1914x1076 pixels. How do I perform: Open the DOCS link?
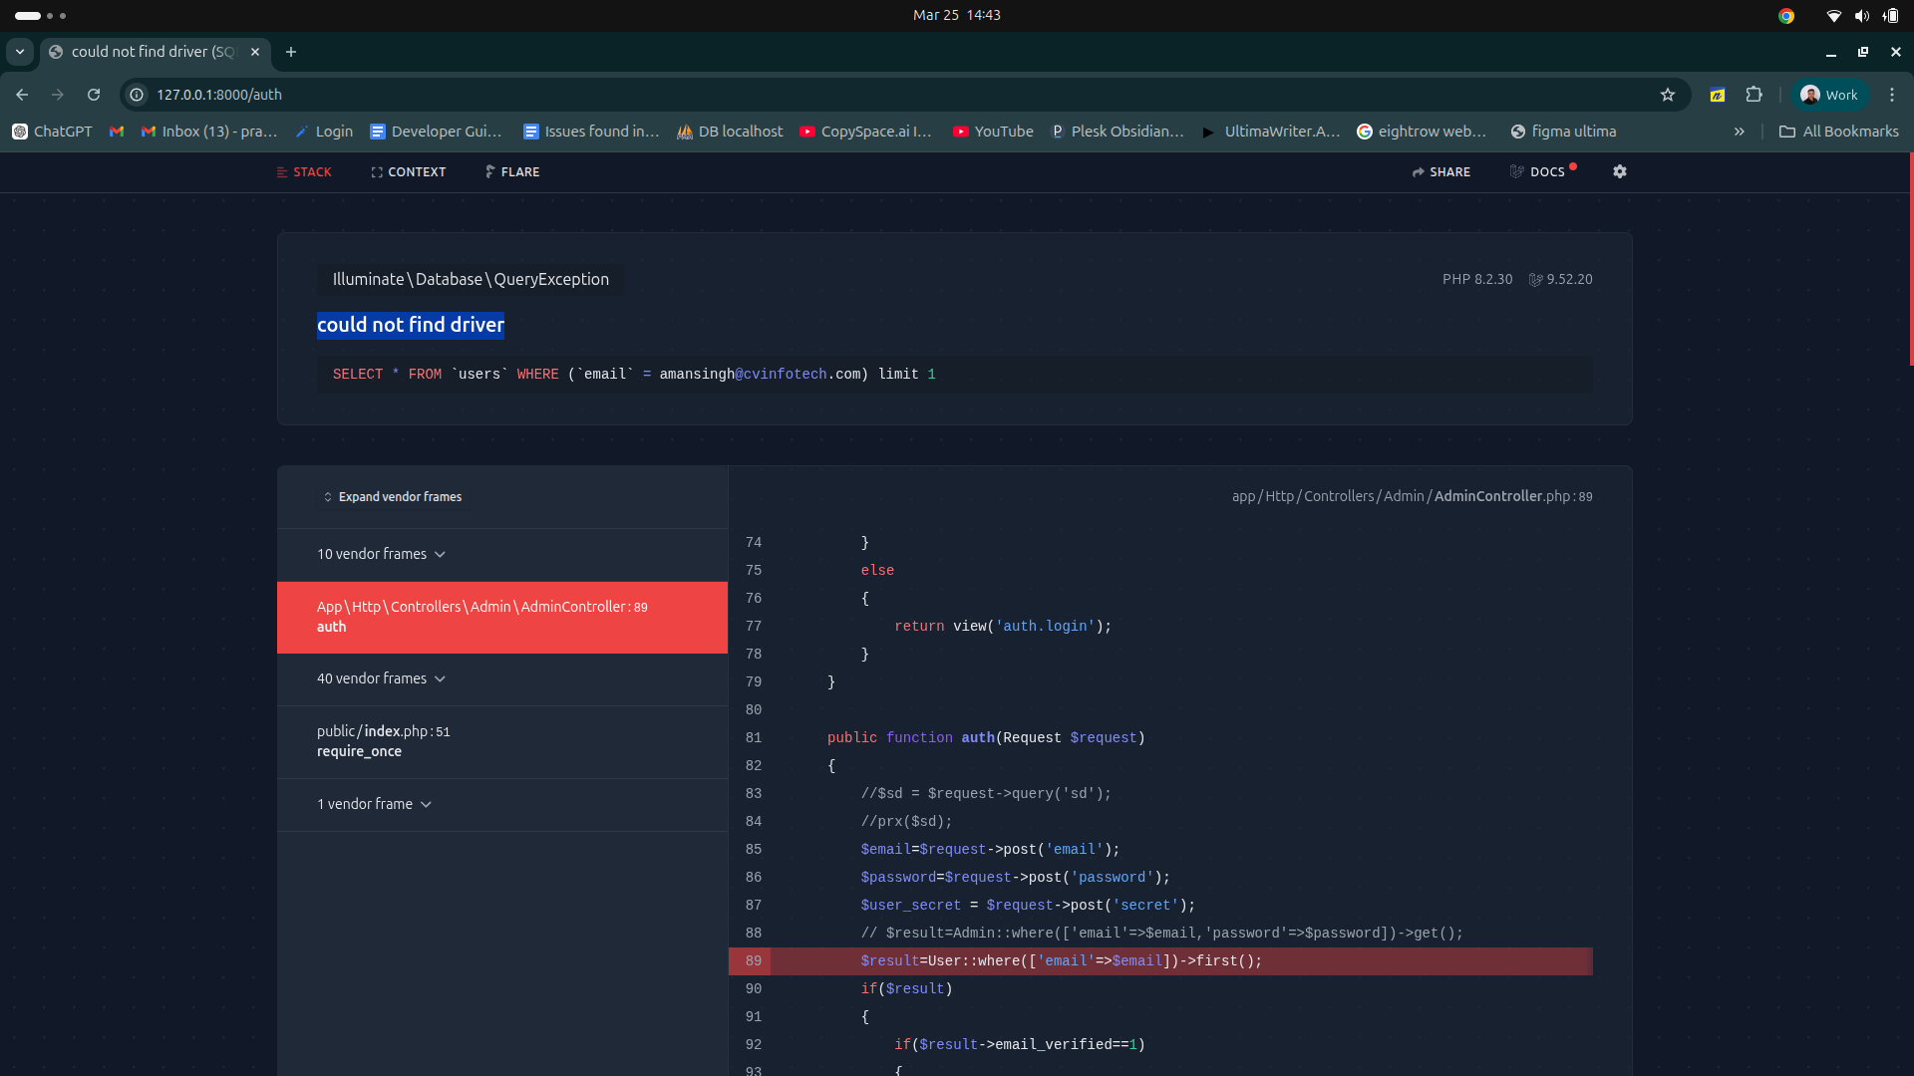click(1538, 172)
